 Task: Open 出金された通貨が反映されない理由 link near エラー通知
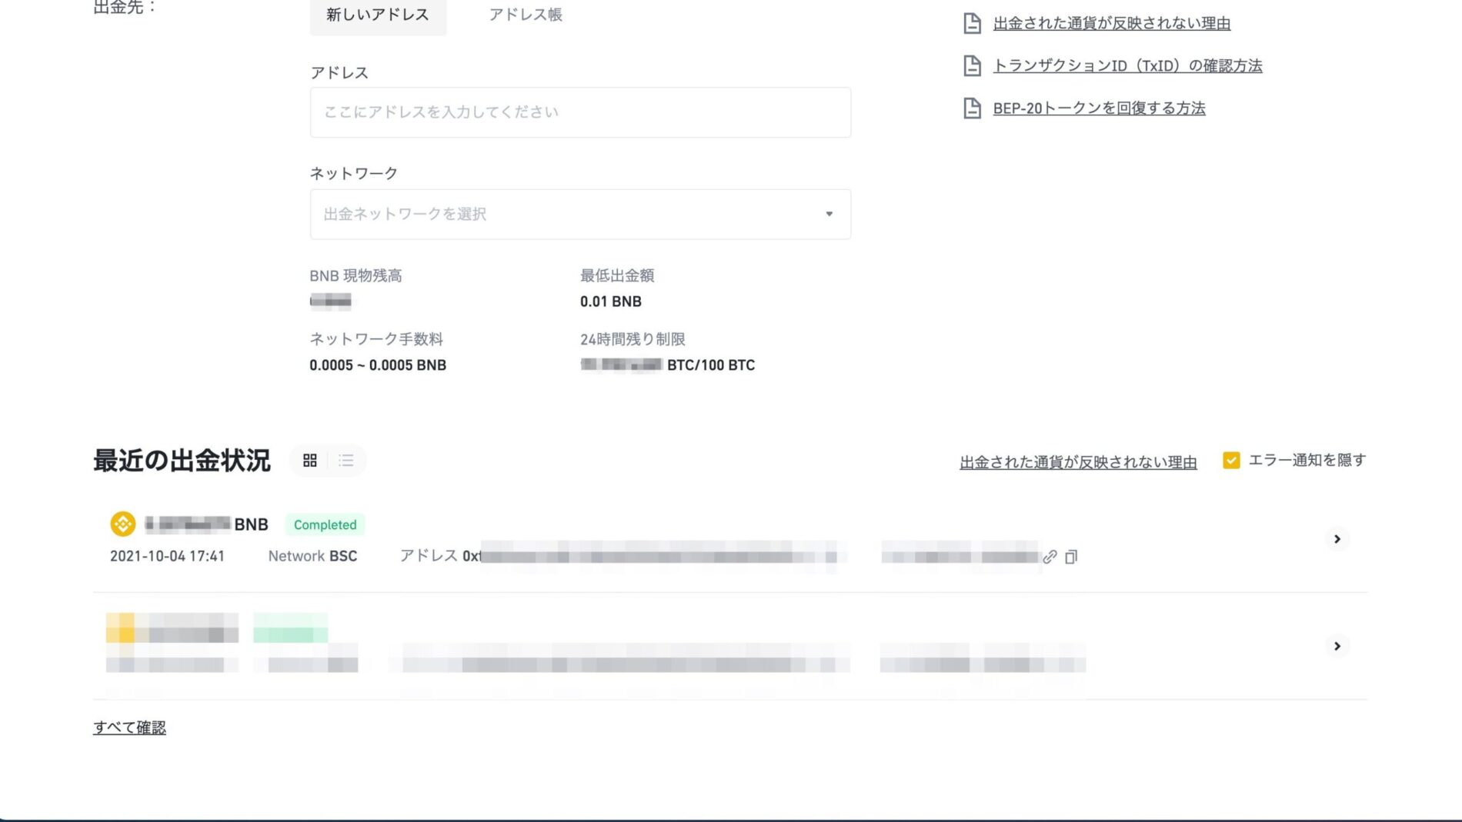tap(1078, 462)
